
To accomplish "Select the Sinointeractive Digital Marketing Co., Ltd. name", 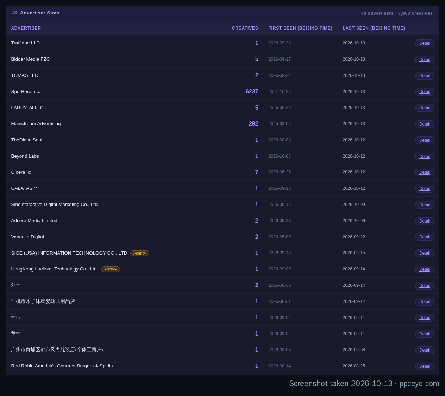I will (x=55, y=205).
